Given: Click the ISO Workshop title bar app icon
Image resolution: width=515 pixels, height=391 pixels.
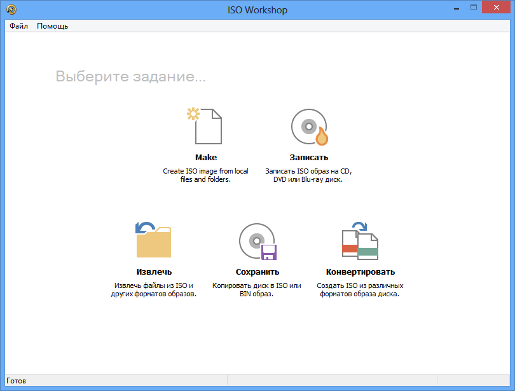Looking at the screenshot, I should click(11, 10).
